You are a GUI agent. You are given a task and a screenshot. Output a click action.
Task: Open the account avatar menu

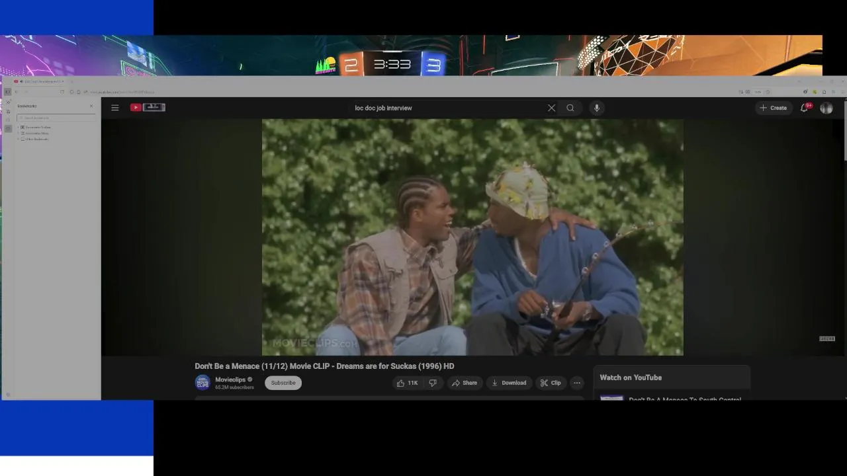coord(826,108)
